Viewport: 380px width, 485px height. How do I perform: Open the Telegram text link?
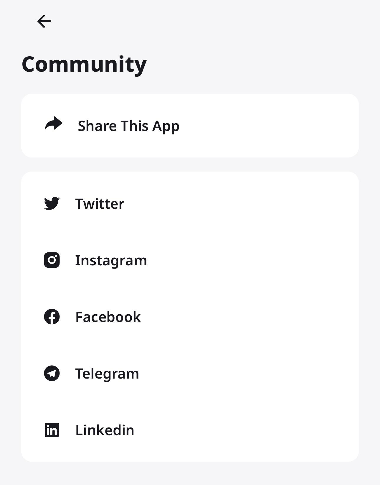click(x=107, y=374)
